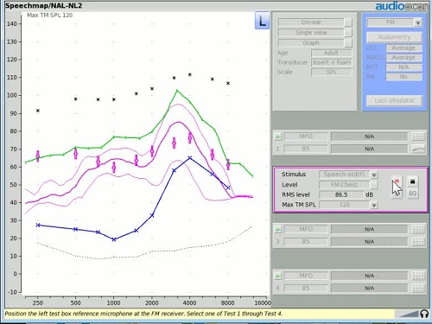Click the red record button in Test 2
Viewport: 432px width, 324px height.
(397, 181)
